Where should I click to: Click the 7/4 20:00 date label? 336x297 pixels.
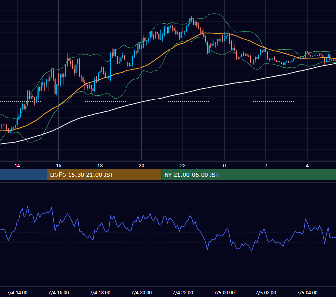[141, 292]
